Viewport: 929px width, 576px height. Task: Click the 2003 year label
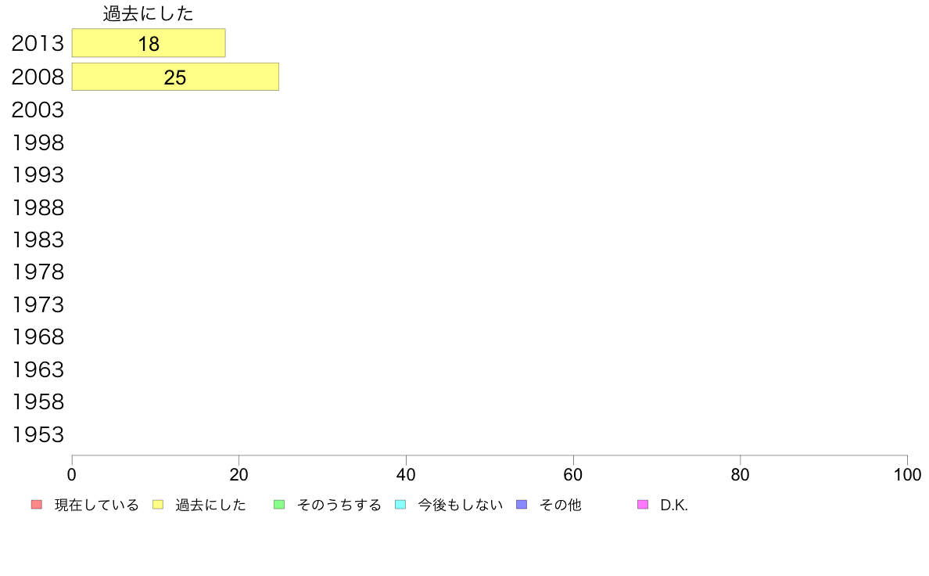click(38, 110)
